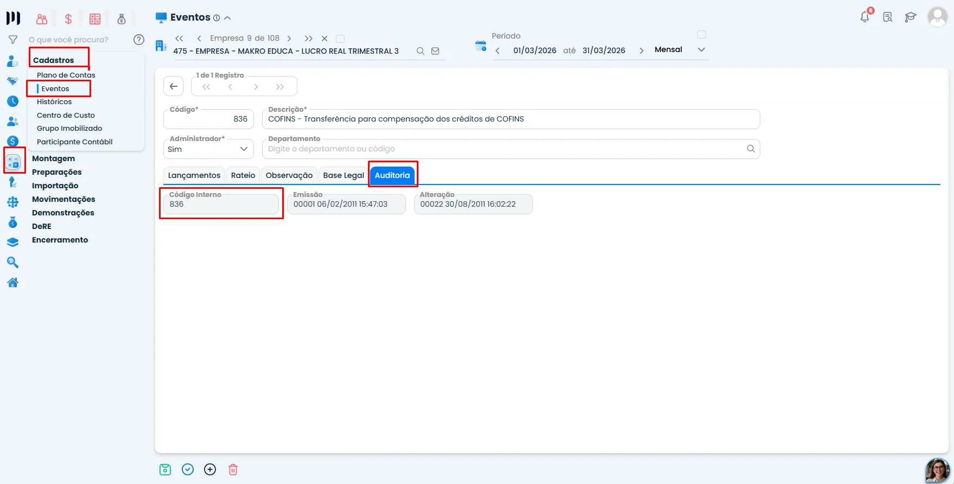This screenshot has height=484, width=954.
Task: Save the event with the save icon
Action: [166, 470]
